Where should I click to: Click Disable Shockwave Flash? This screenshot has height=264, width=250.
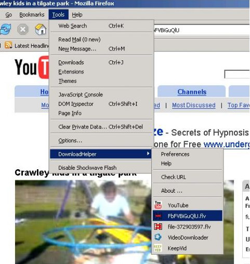coord(101,168)
